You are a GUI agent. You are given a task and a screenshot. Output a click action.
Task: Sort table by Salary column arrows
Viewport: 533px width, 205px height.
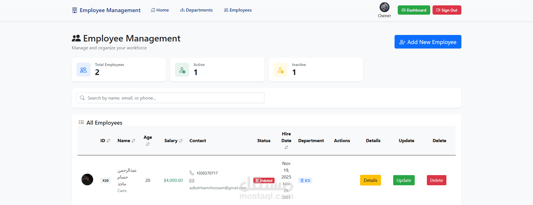coord(181,141)
